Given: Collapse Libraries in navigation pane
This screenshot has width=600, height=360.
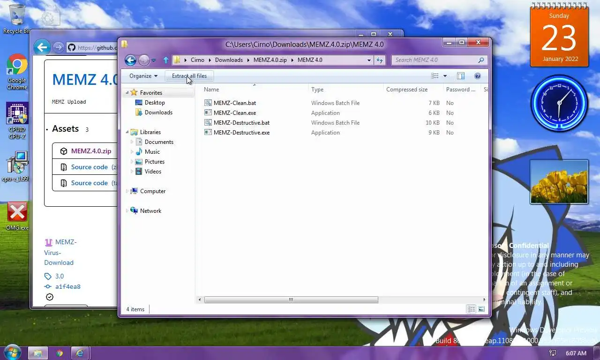Looking at the screenshot, I should 127,132.
